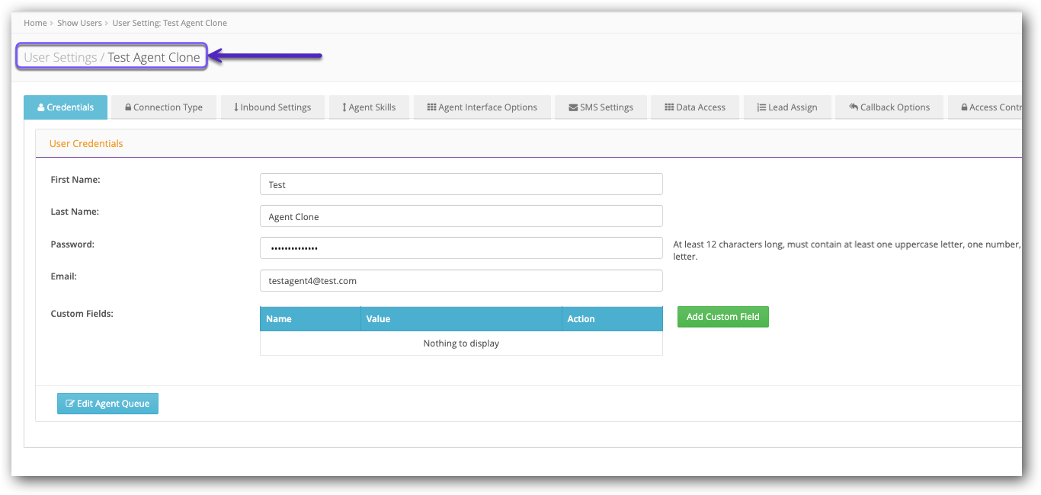Open the Lead Assign tab

(786, 107)
